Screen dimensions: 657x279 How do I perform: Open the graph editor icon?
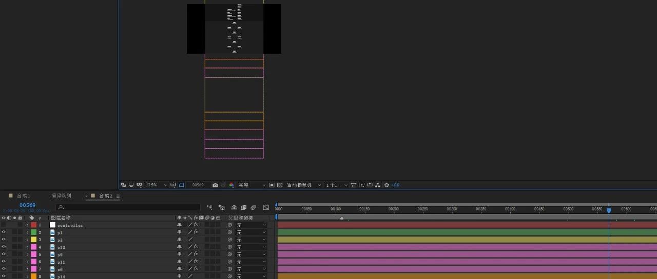265,207
